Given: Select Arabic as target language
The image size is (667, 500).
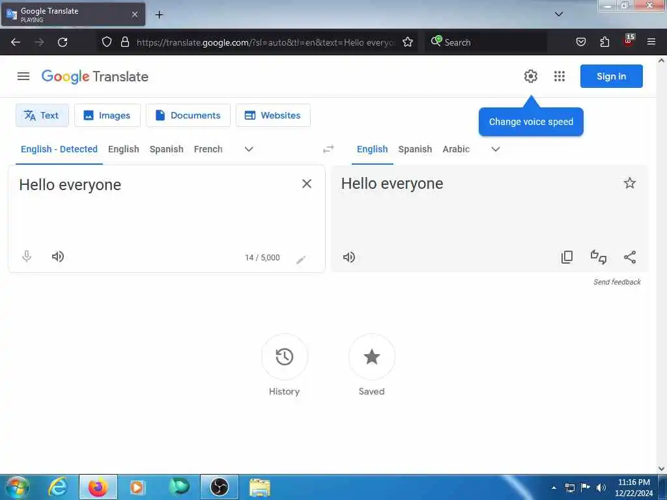Looking at the screenshot, I should click(456, 149).
